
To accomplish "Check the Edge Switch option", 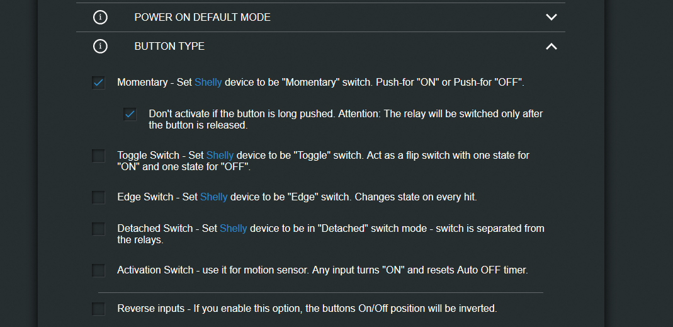I will 98,197.
